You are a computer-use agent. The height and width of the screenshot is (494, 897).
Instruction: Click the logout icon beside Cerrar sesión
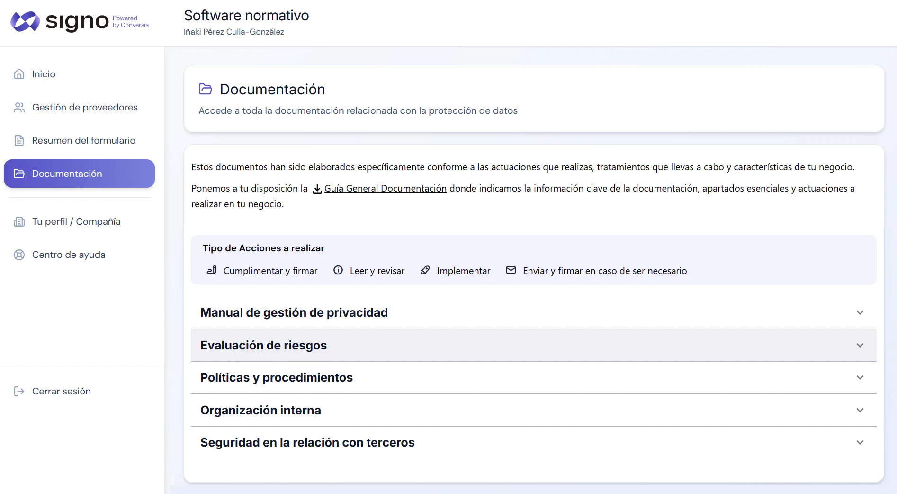coord(19,391)
